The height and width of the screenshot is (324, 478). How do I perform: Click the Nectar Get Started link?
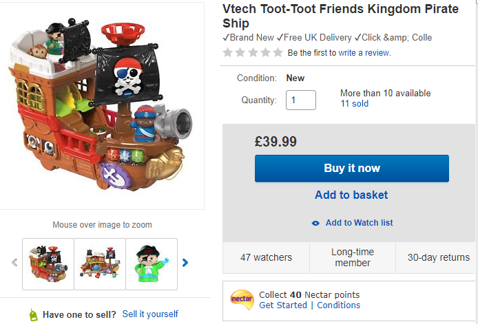(x=282, y=305)
